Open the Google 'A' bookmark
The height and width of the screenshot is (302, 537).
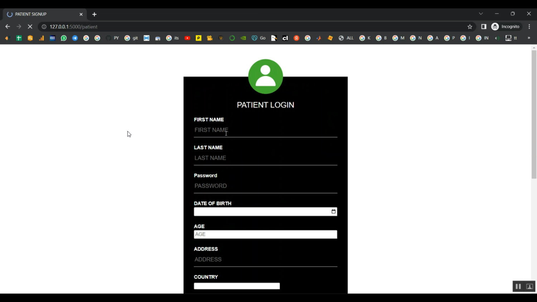(x=433, y=38)
